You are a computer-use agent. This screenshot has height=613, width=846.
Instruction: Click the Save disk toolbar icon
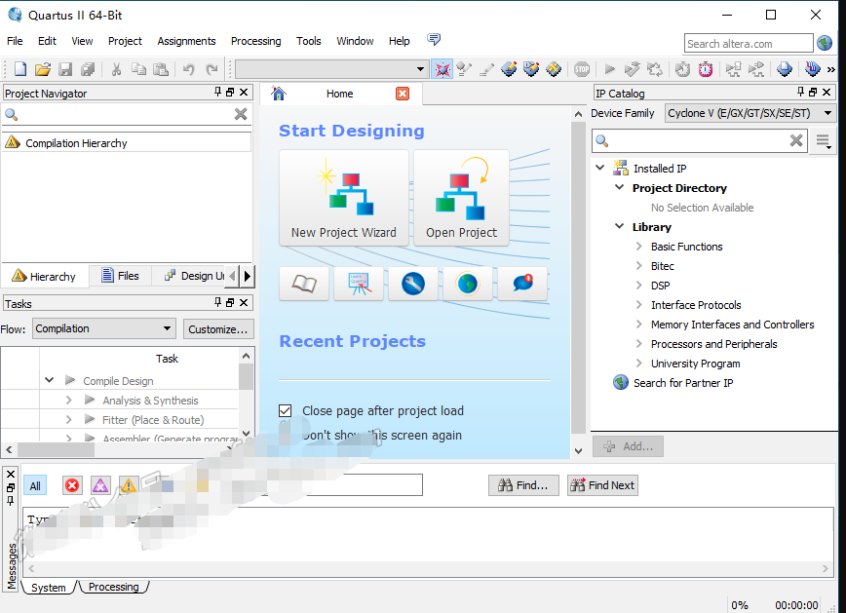[65, 69]
